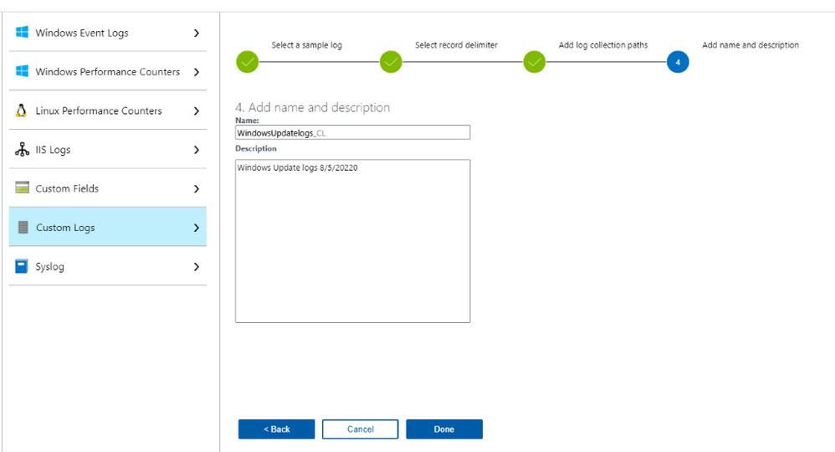The height and width of the screenshot is (452, 835).
Task: Click the '4. Add name and description' heading
Action: (313, 107)
